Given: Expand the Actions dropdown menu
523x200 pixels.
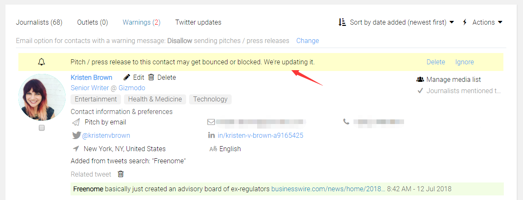Looking at the screenshot, I should pos(483,22).
